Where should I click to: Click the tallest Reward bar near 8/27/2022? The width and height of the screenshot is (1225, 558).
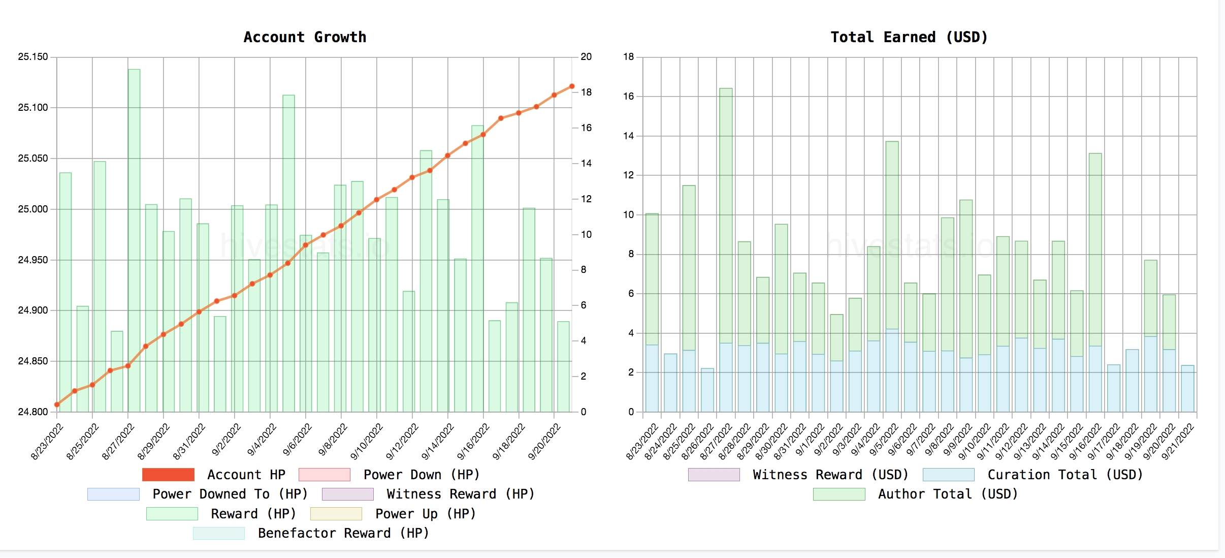(x=134, y=240)
